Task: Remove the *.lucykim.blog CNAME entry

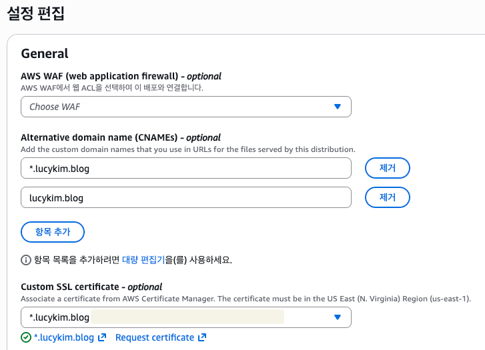Action: (x=387, y=169)
